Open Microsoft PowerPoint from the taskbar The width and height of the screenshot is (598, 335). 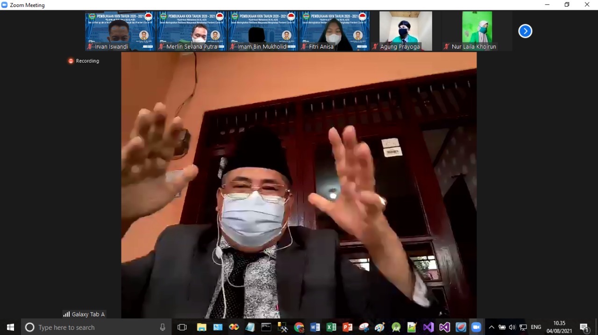[348, 327]
